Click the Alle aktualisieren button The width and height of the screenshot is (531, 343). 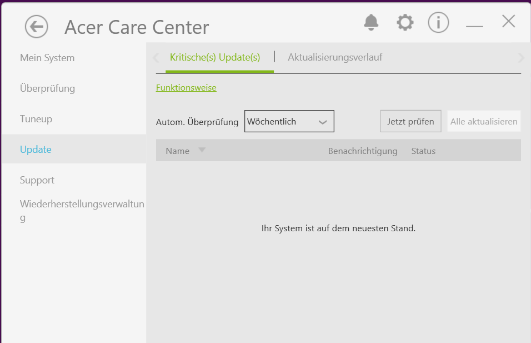[x=484, y=121]
